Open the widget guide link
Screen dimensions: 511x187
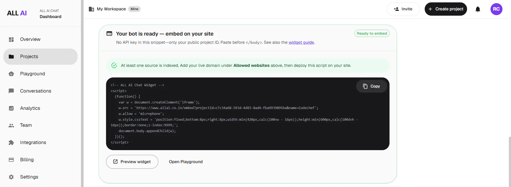(301, 42)
